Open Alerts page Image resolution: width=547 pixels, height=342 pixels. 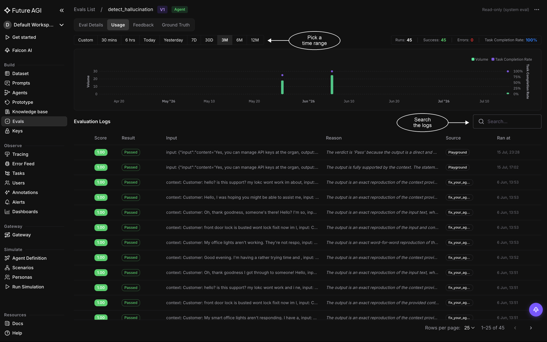pos(34,202)
